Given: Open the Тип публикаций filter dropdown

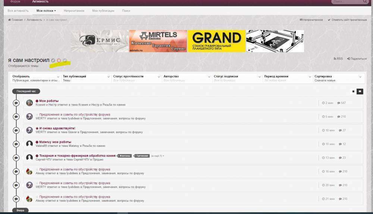Looking at the screenshot, I should (86, 78).
